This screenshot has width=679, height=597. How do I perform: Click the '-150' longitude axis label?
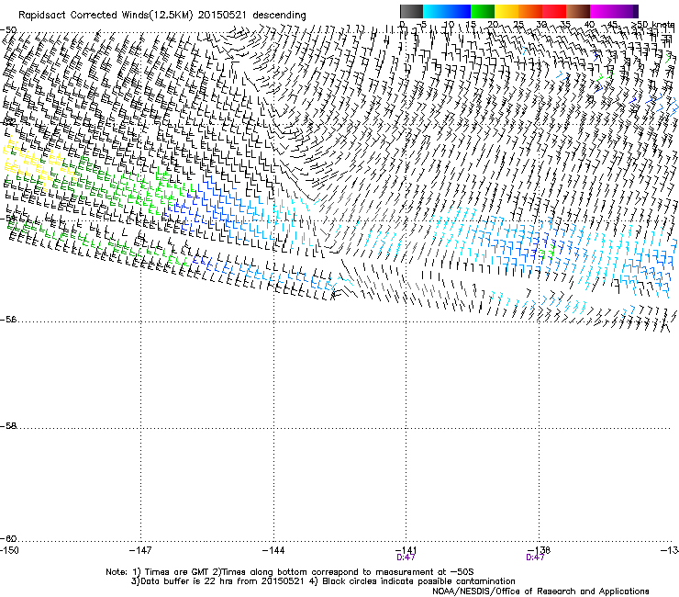pos(9,550)
